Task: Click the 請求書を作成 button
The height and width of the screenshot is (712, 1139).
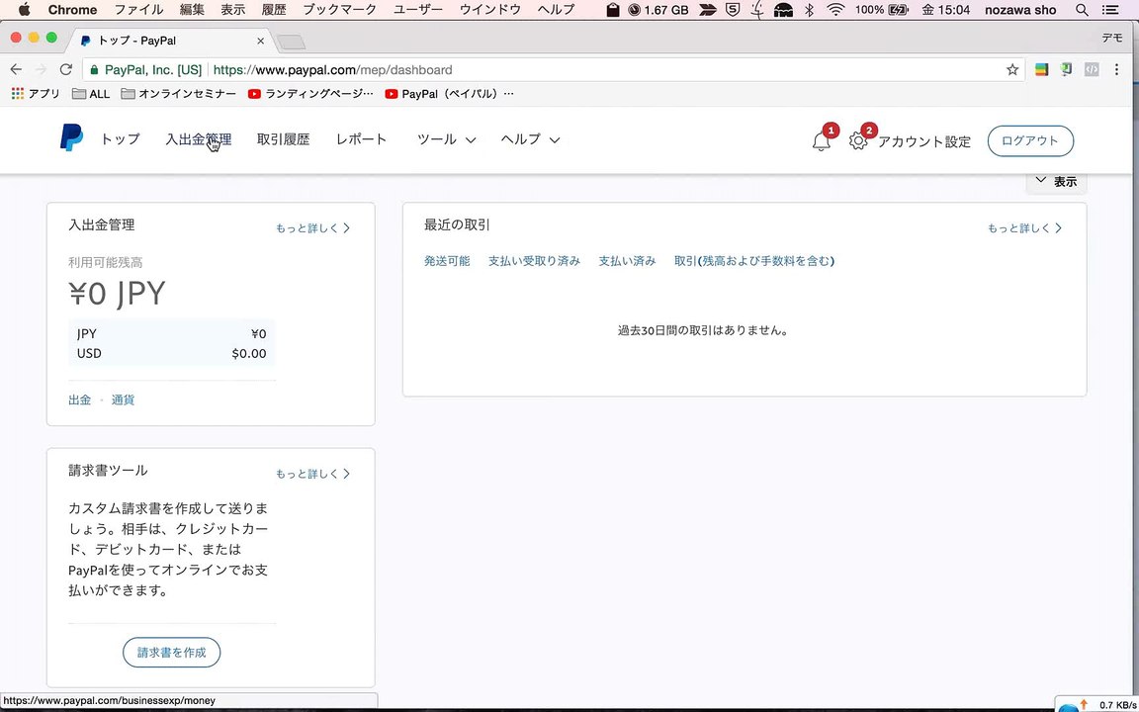Action: coord(171,653)
